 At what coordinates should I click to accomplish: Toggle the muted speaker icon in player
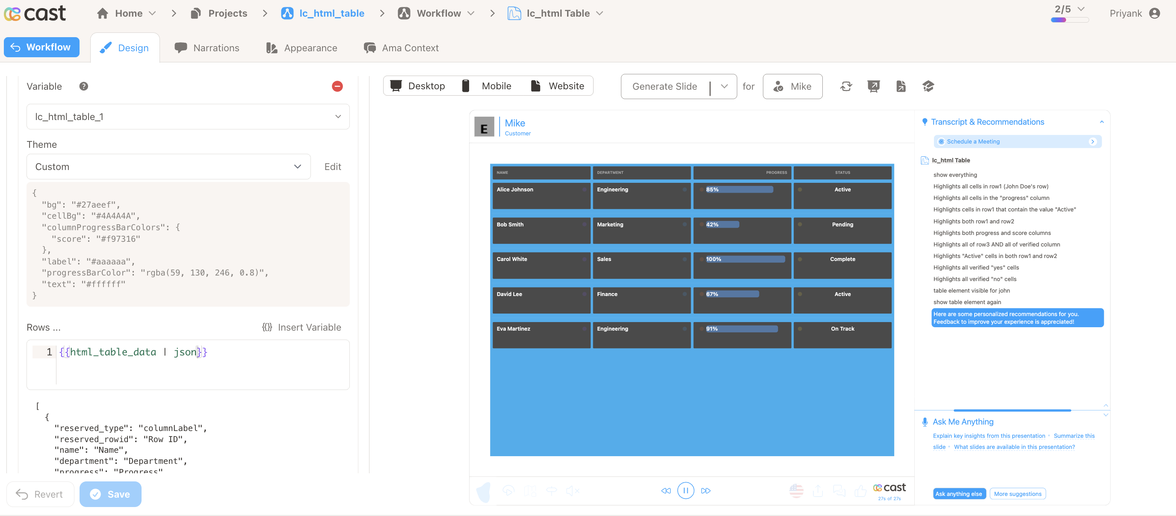tap(573, 491)
